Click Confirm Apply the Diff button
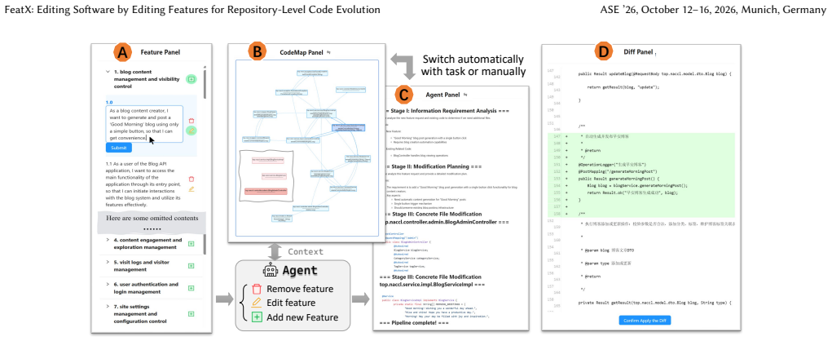832x341 pixels. click(645, 321)
